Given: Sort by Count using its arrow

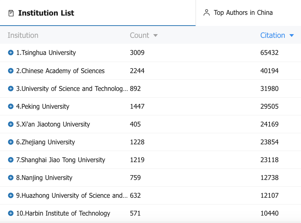Looking at the screenshot, I should 155,36.
